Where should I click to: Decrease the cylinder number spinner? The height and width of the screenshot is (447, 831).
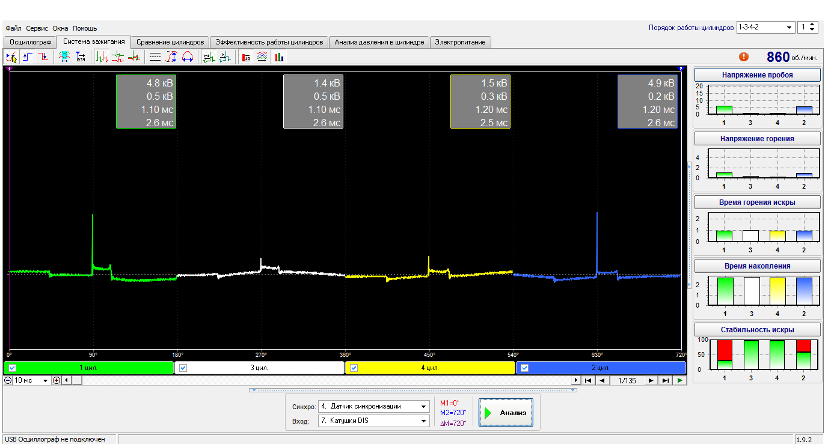point(813,30)
